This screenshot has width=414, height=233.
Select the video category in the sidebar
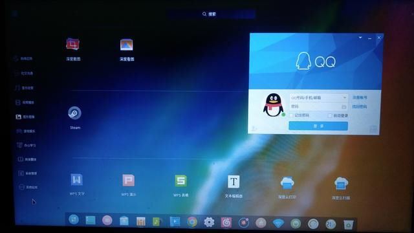click(25, 102)
